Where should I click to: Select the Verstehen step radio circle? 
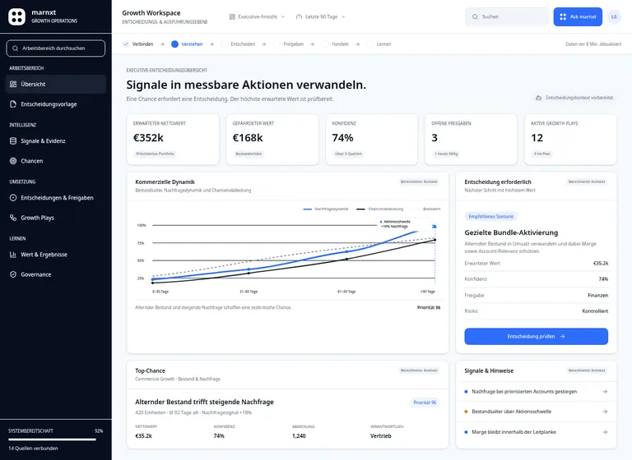174,44
